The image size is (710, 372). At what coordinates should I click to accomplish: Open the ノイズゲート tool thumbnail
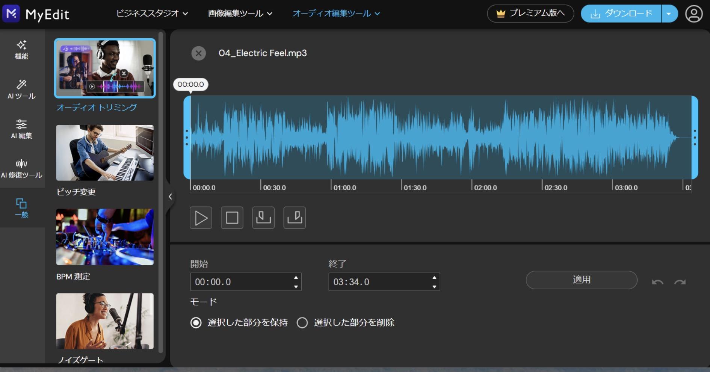pos(105,321)
